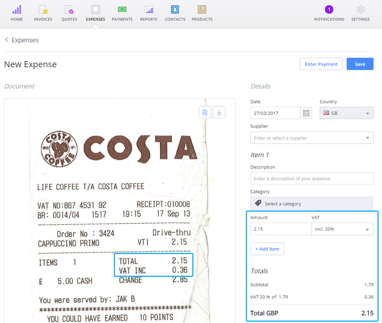
Task: Click the Costa receipt image
Action: pyautogui.click(x=120, y=211)
